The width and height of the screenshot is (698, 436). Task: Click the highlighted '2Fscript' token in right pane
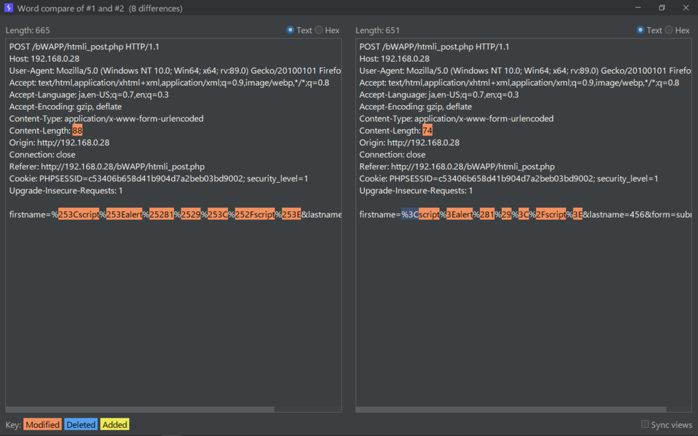[x=551, y=215]
